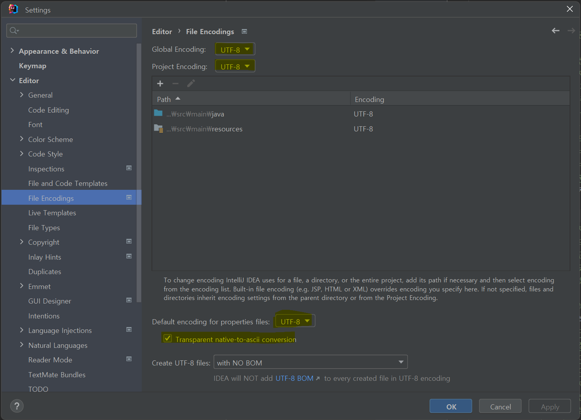The image size is (581, 420).
Task: Click project icon on Copyright row
Action: (x=129, y=242)
